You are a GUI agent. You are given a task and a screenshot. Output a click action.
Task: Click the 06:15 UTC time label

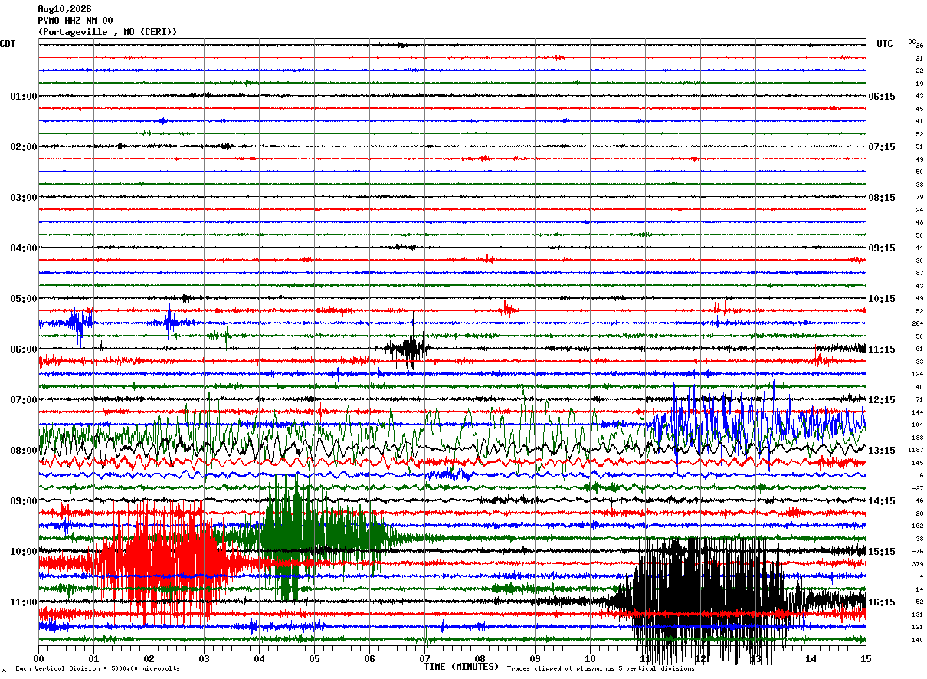pos(882,97)
